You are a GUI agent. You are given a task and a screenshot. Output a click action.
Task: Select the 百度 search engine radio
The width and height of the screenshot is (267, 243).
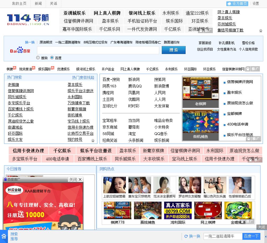52,58
